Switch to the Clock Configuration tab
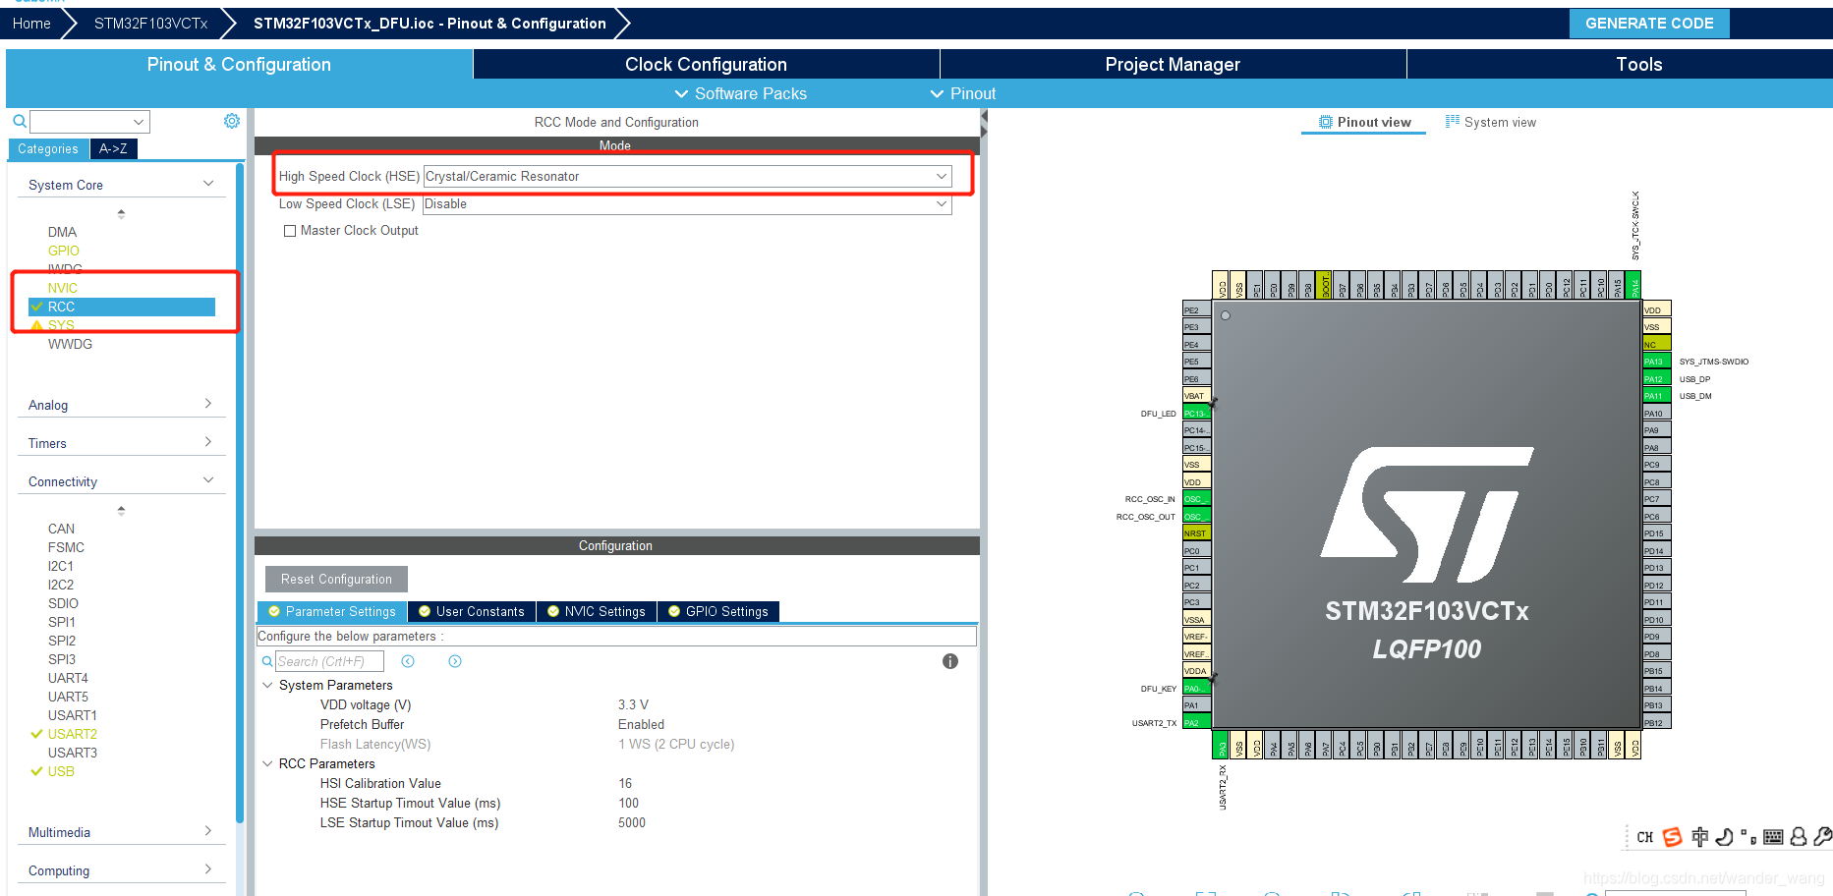Image resolution: width=1833 pixels, height=896 pixels. coord(706,64)
